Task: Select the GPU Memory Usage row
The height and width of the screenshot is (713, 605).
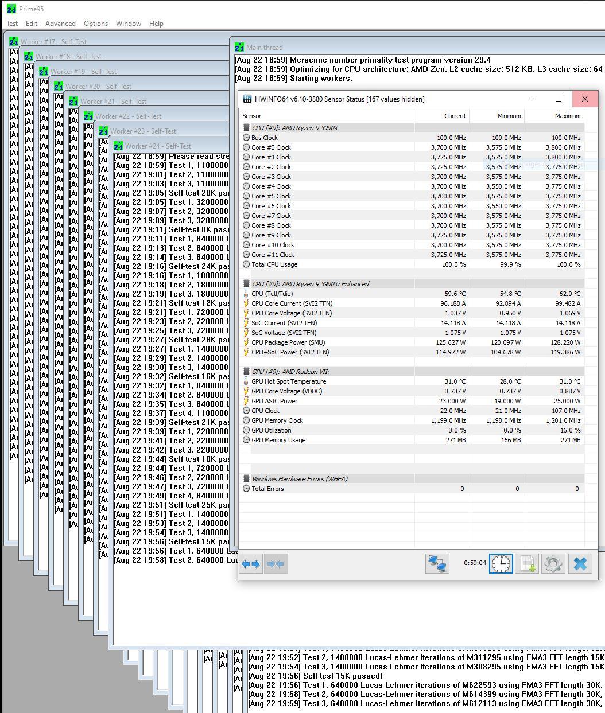Action: click(x=412, y=439)
